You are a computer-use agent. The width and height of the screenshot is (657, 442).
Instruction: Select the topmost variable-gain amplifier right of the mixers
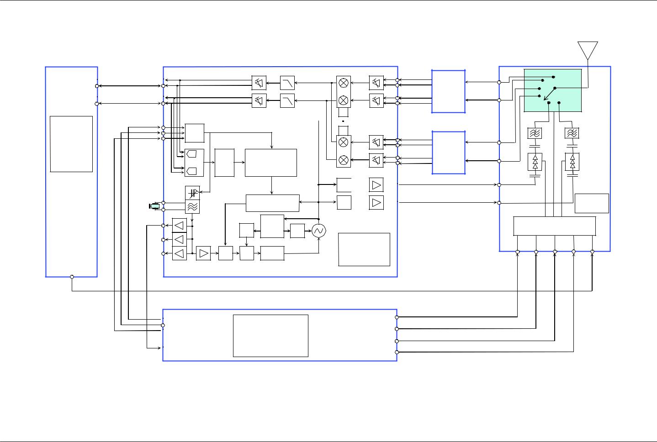coord(376,83)
